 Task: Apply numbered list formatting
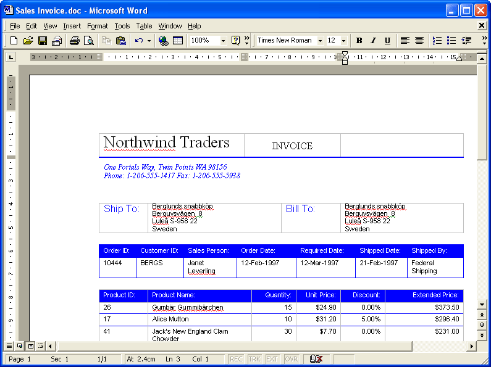437,40
